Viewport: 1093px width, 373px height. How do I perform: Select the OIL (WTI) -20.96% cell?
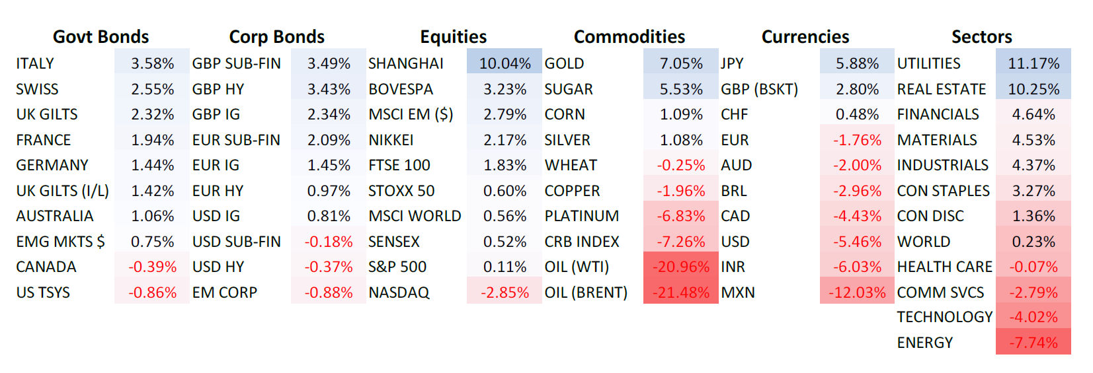[680, 267]
